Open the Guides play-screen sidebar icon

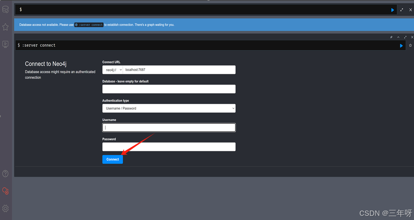click(5, 44)
